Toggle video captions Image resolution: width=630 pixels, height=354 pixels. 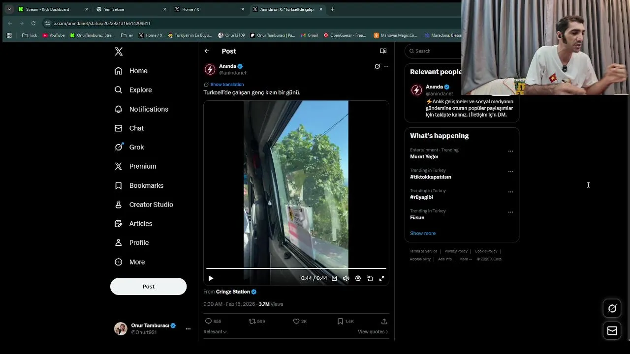(x=334, y=278)
